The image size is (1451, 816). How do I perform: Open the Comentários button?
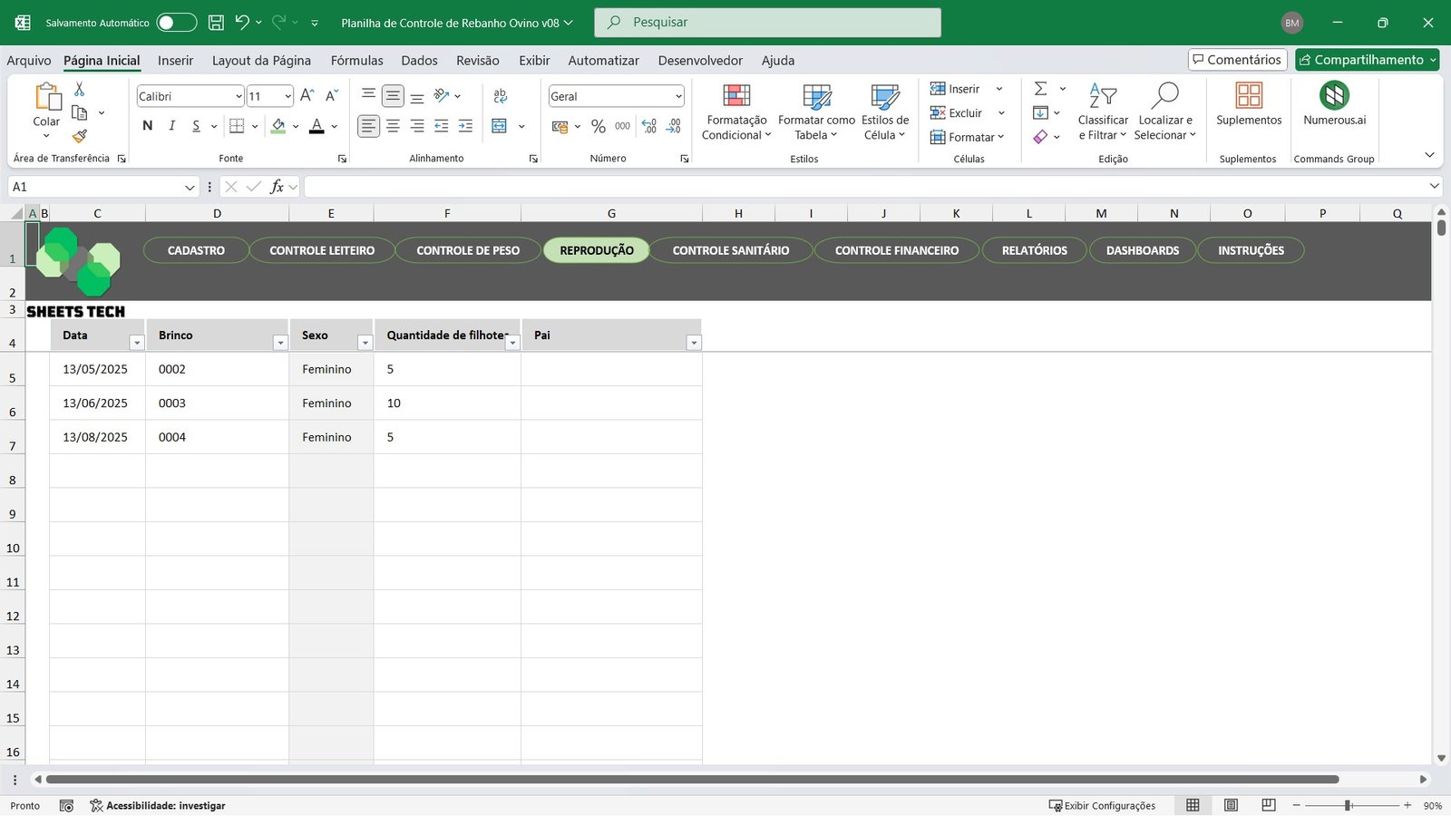coord(1238,60)
